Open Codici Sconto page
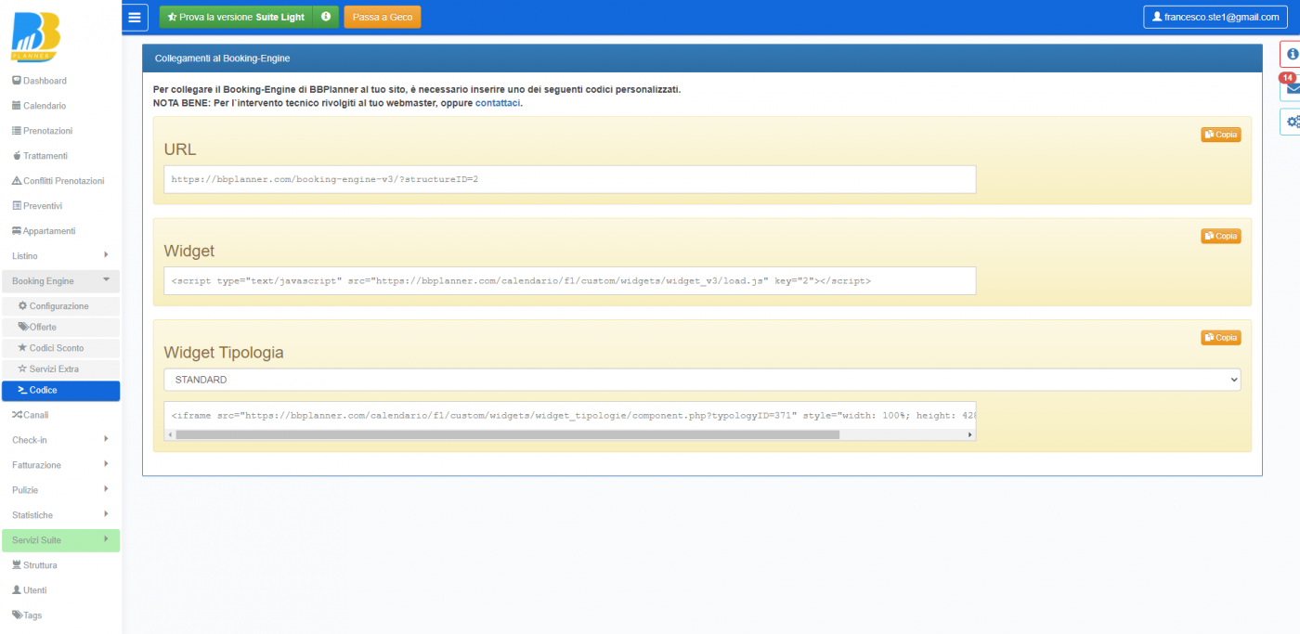Image resolution: width=1300 pixels, height=634 pixels. [60, 348]
